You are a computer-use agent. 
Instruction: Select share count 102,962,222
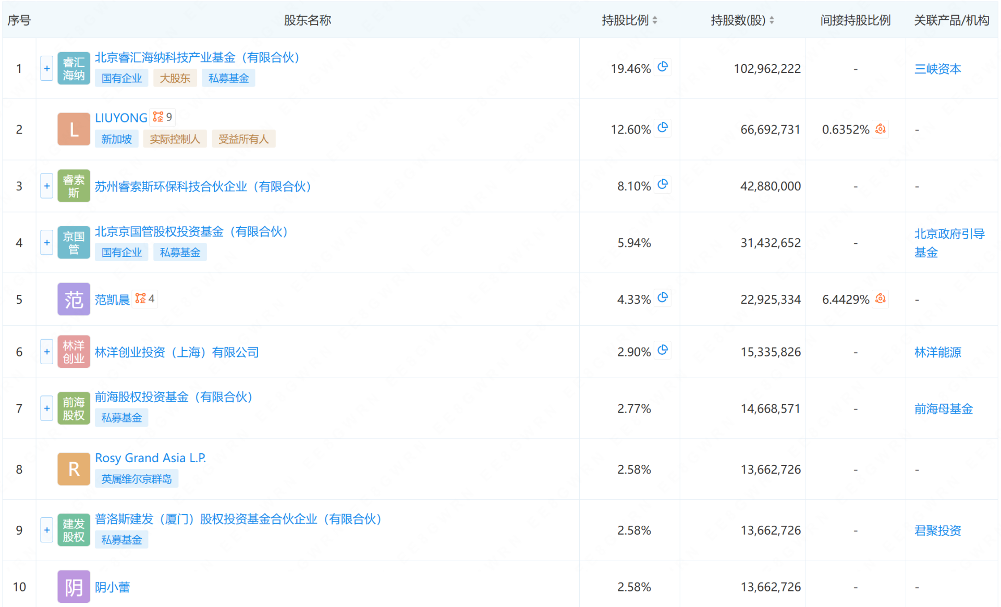tap(767, 69)
